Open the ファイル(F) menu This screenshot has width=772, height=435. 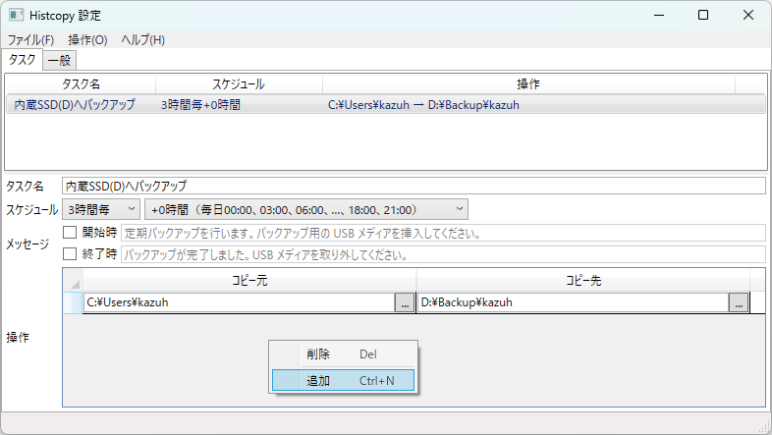tap(30, 40)
